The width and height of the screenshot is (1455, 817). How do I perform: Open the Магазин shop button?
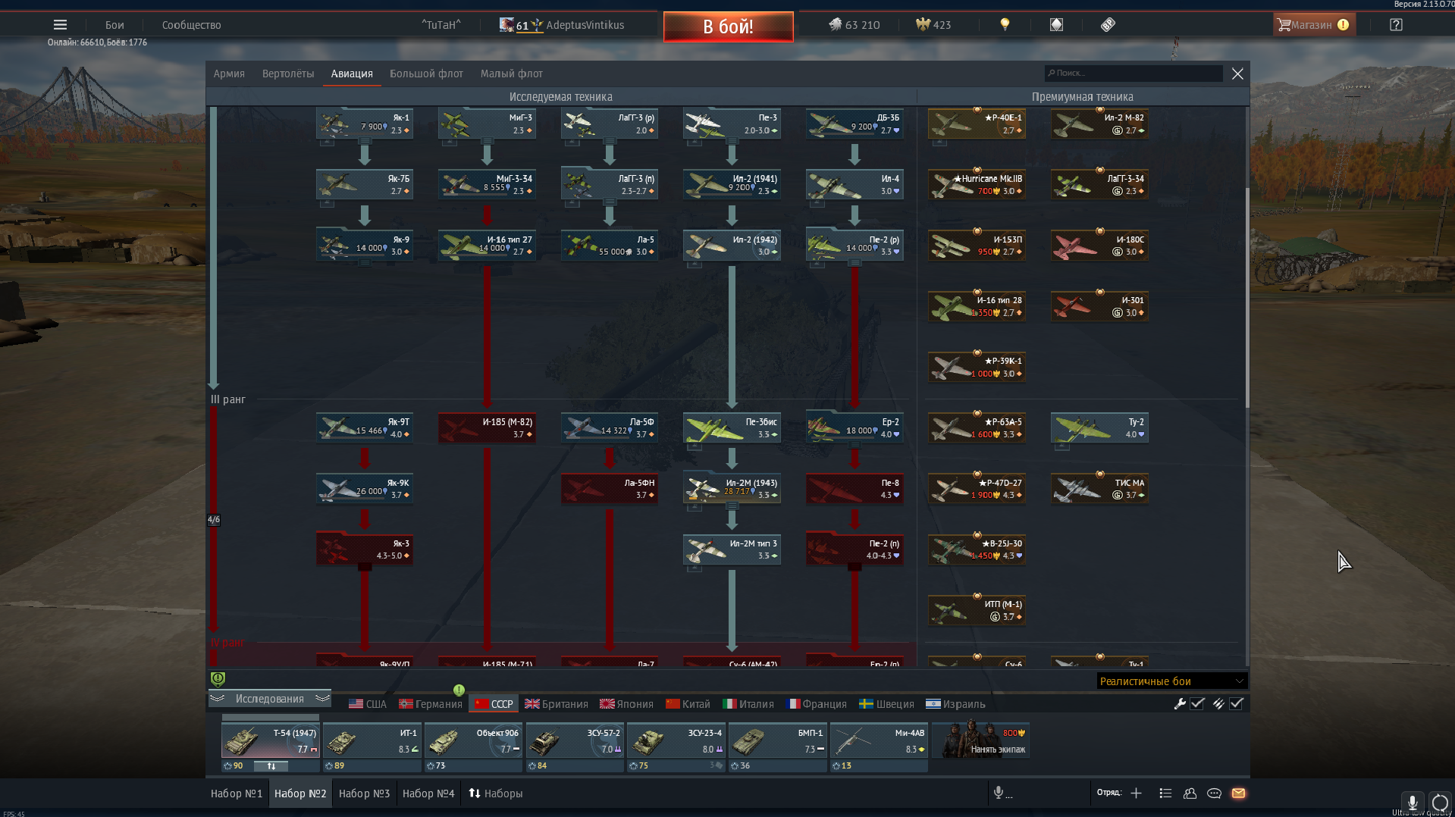click(x=1313, y=25)
